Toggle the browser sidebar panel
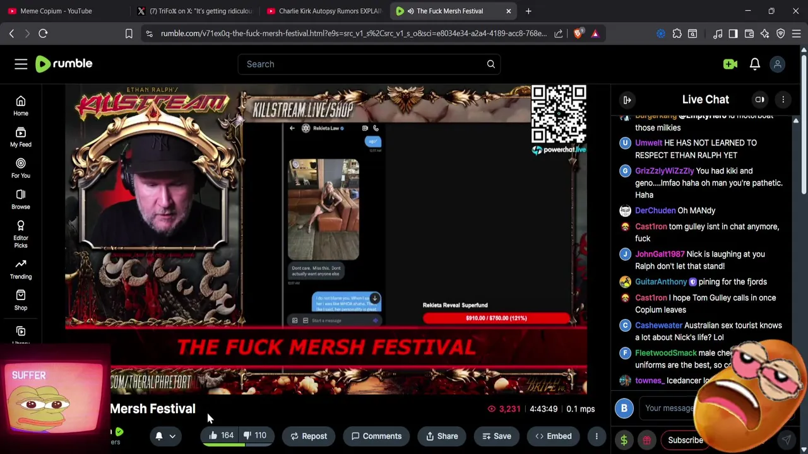 (734, 33)
